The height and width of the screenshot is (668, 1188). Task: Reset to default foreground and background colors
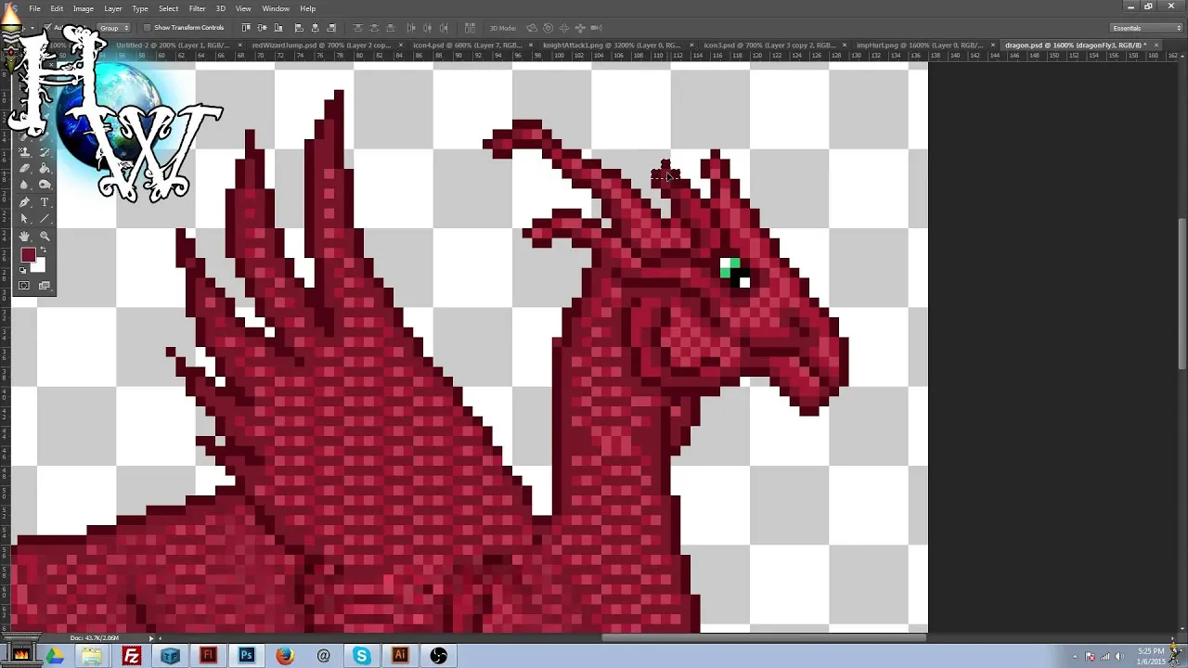click(22, 270)
